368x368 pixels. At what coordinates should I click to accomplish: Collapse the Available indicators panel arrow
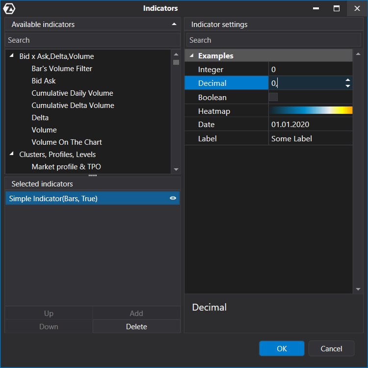[174, 24]
